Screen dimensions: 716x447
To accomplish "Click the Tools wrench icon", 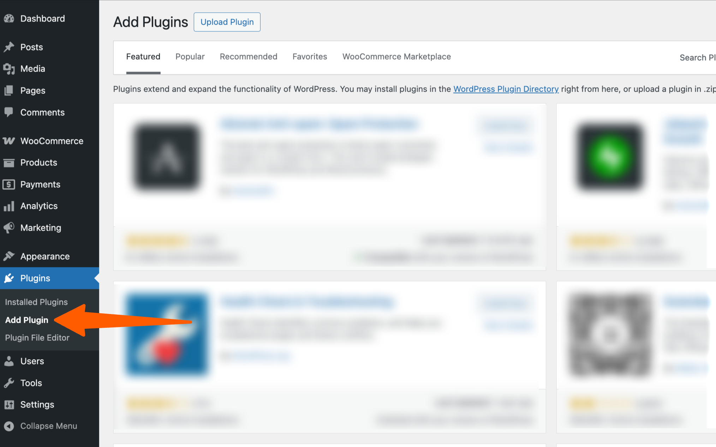I will [9, 383].
